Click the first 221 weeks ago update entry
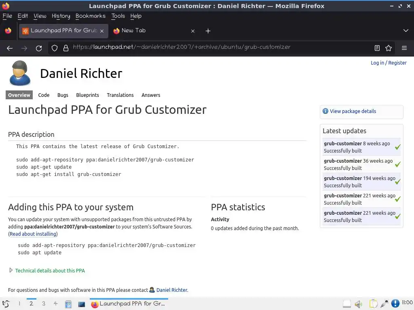Screen dimensions: 414x310 tap(361, 199)
